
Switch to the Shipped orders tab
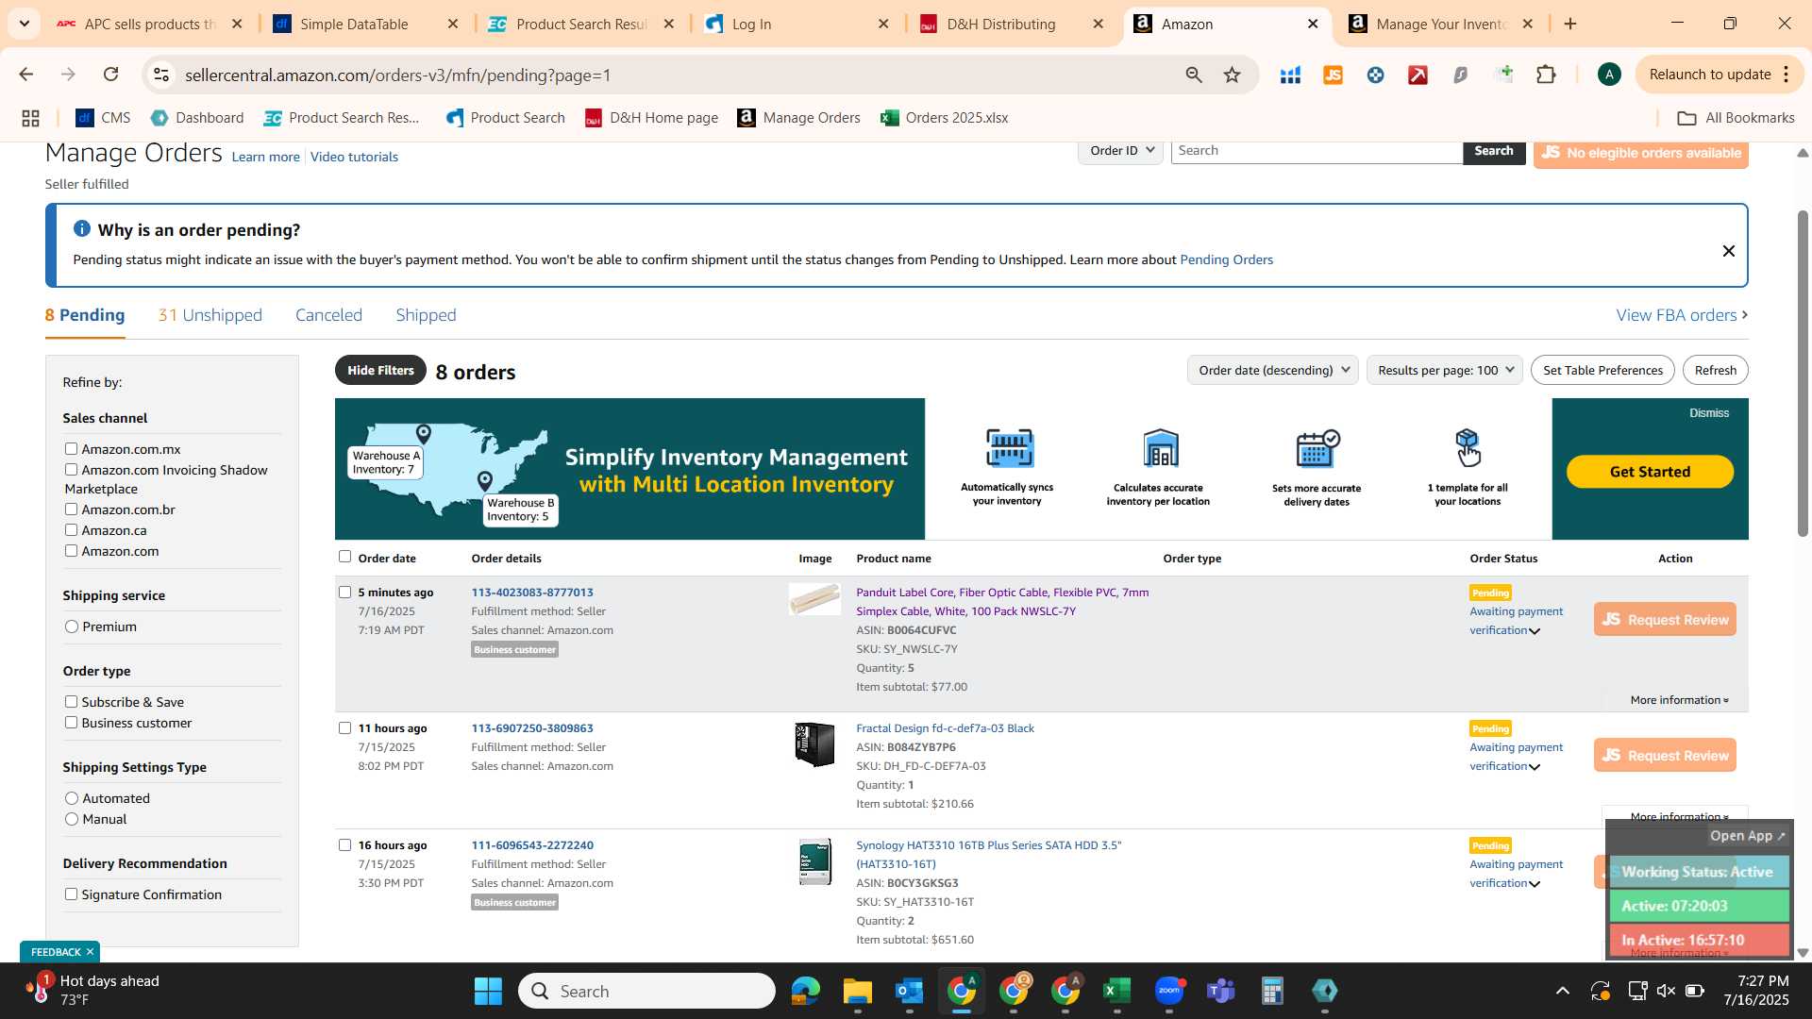pos(426,315)
